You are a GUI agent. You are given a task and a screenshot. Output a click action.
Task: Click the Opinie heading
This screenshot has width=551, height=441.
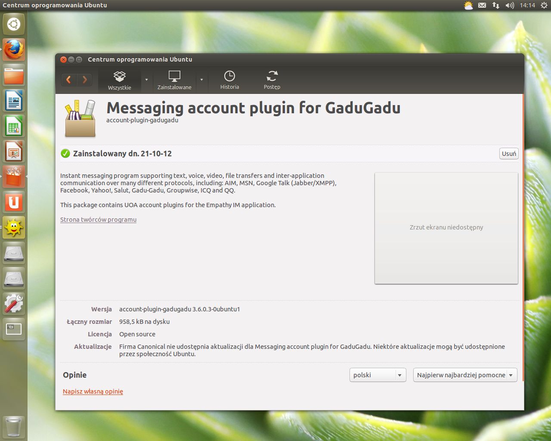tap(75, 375)
